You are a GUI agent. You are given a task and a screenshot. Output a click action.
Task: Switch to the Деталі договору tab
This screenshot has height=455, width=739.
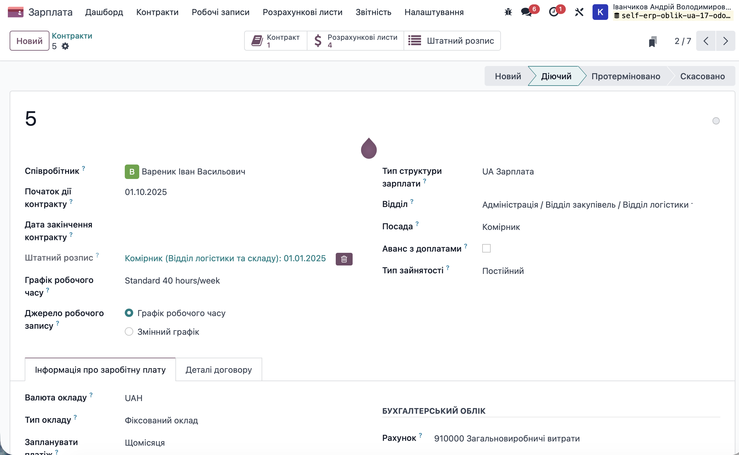[x=219, y=369]
